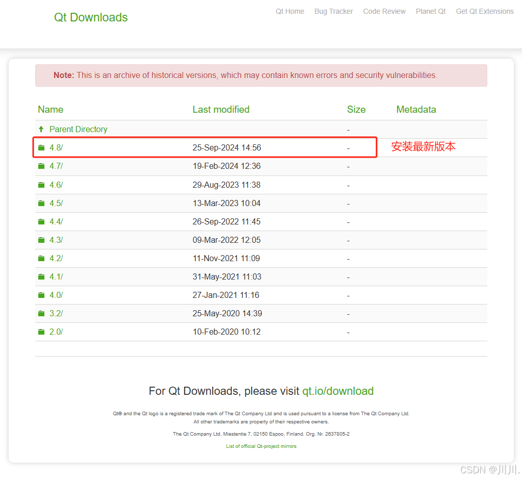Click date 31-May-2021 11:03
This screenshot has height=479, width=522.
click(x=227, y=276)
